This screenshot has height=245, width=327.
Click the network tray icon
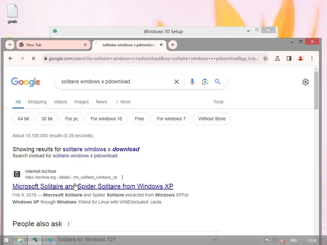pos(275,241)
